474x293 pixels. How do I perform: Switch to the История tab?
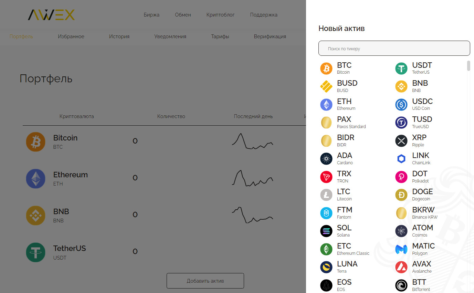click(x=119, y=36)
